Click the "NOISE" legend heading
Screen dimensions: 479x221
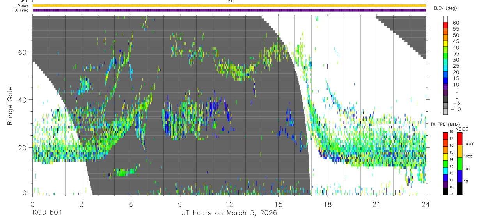(462, 129)
